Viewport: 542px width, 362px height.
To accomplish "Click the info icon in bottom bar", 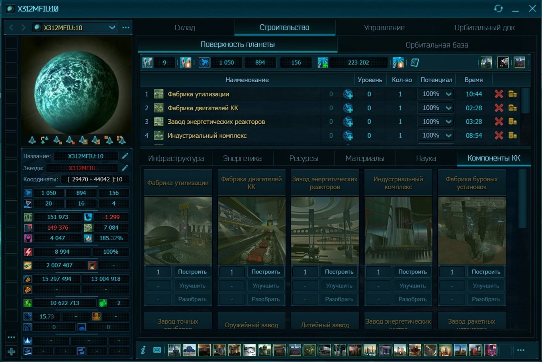I will click(x=143, y=350).
